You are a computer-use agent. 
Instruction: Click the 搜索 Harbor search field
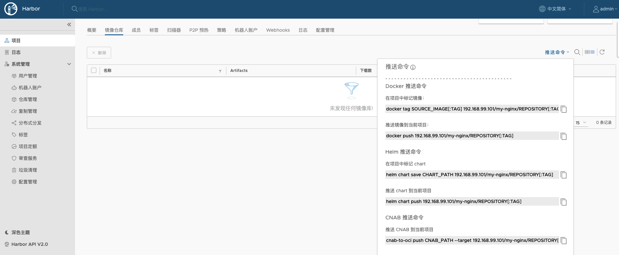(93, 9)
